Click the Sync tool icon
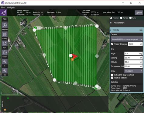 pyautogui.click(x=5, y=44)
